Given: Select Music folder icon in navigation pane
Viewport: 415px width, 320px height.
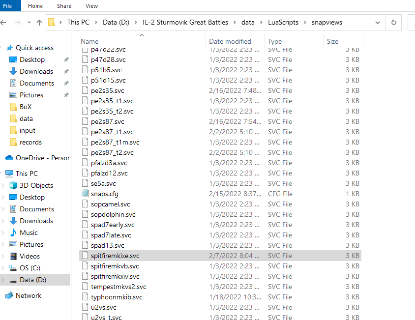Looking at the screenshot, I should pyautogui.click(x=13, y=233).
